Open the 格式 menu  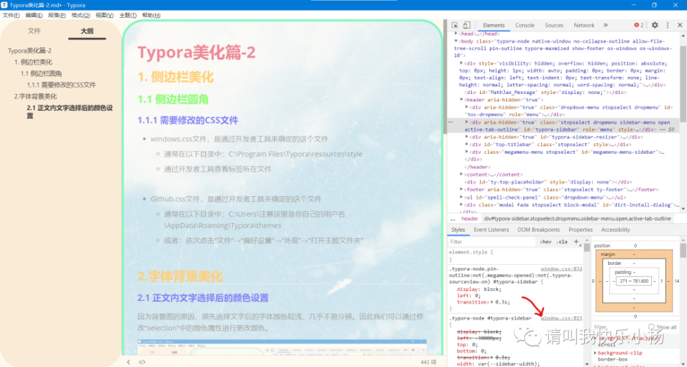pos(80,15)
